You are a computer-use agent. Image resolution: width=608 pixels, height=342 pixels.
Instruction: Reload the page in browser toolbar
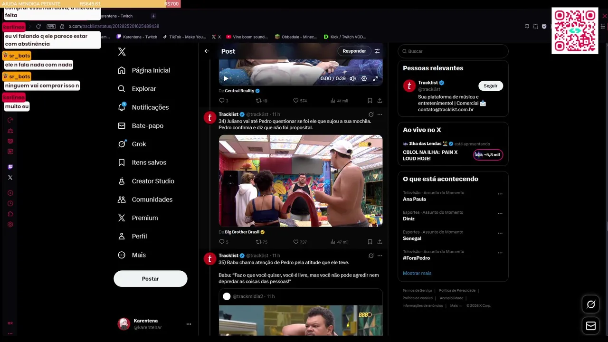point(38,27)
